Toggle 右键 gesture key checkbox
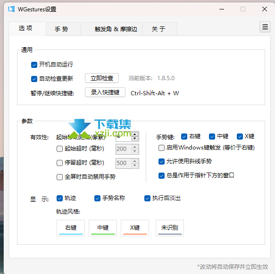The height and width of the screenshot is (274, 275). 184,136
